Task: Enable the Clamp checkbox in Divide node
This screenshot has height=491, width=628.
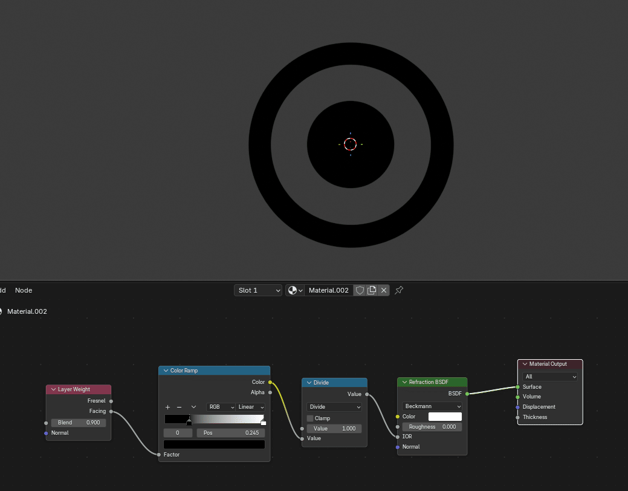Action: pyautogui.click(x=310, y=418)
